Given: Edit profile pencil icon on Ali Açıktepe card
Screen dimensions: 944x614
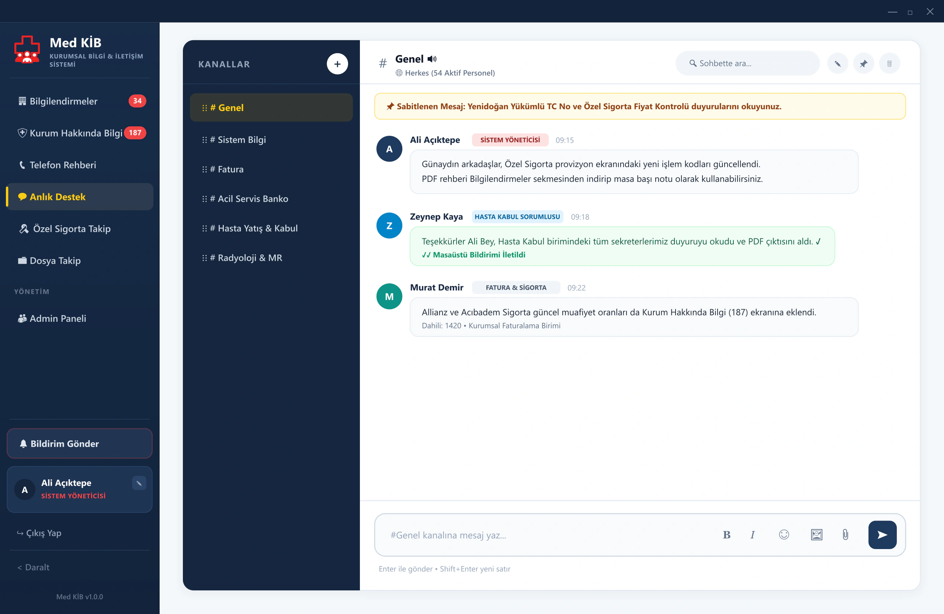Looking at the screenshot, I should click(x=139, y=483).
